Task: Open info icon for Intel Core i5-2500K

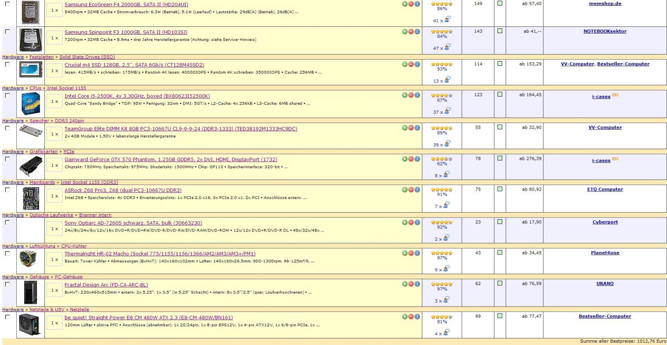Action: coord(417,95)
